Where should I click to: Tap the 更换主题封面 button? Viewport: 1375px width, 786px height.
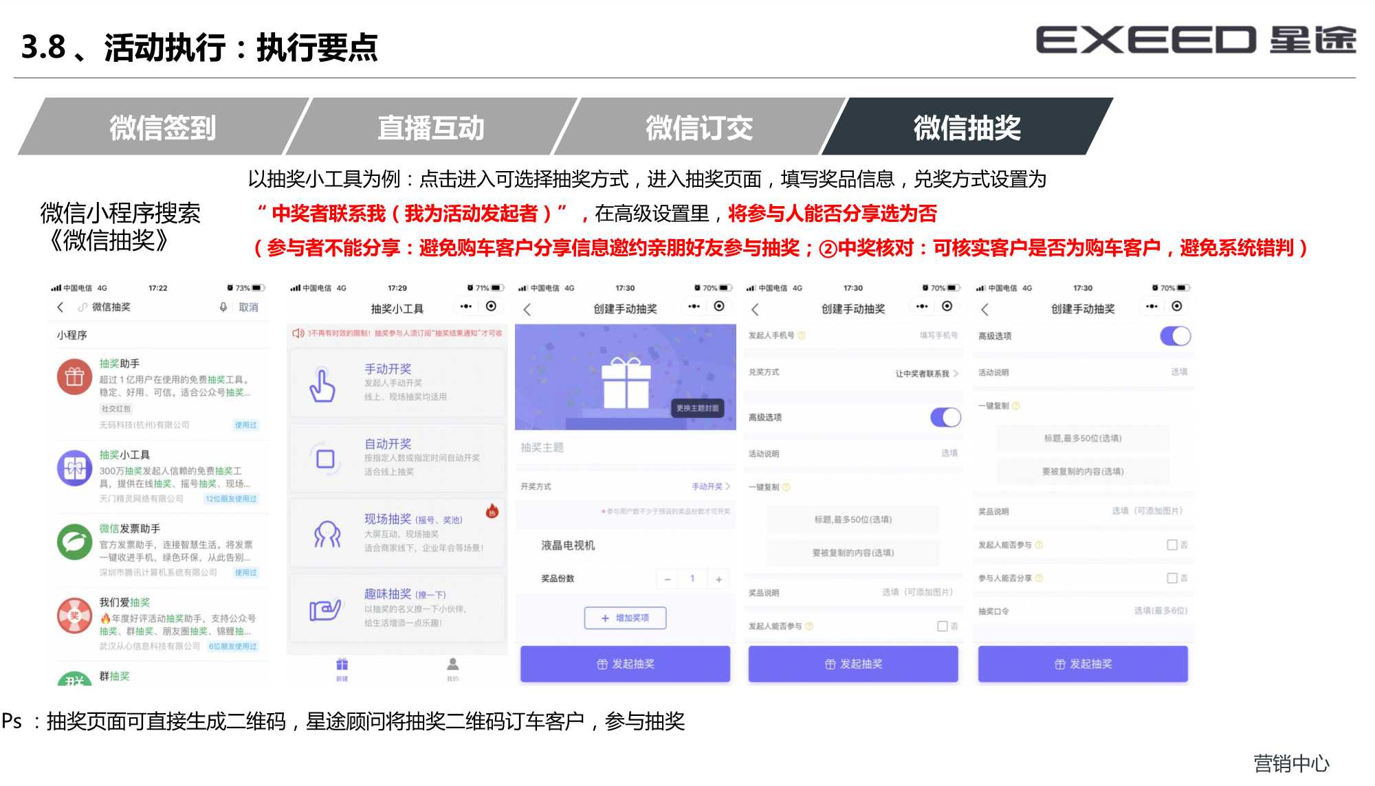[x=697, y=408]
